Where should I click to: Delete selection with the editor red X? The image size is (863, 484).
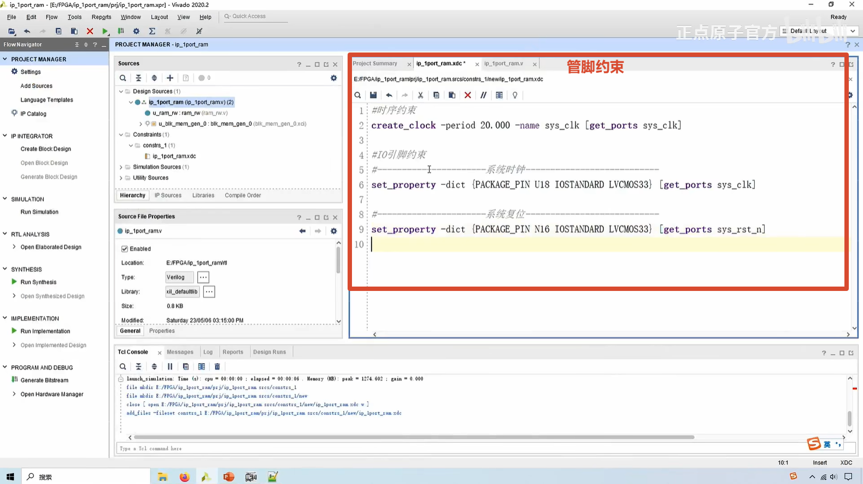point(468,95)
